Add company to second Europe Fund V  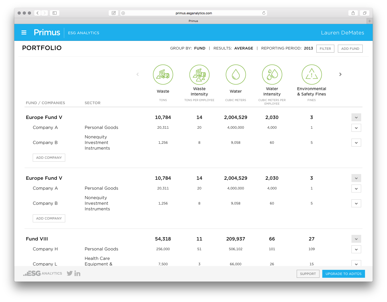tap(49, 218)
